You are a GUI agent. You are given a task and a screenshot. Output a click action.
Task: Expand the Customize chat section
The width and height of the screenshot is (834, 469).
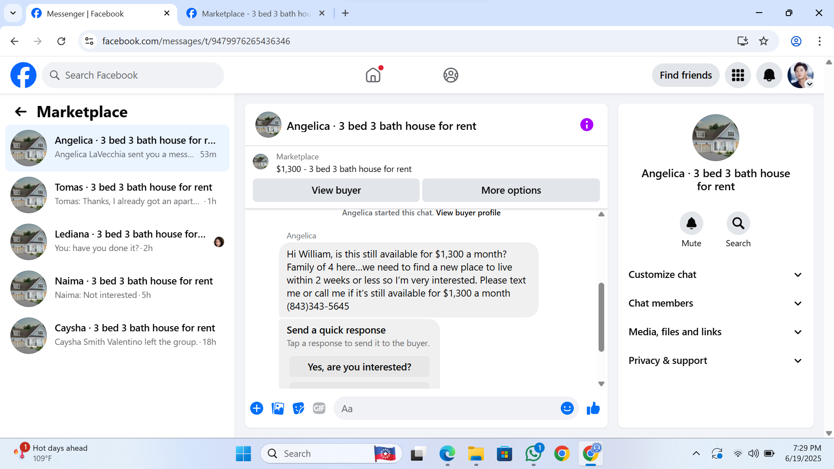pos(715,275)
